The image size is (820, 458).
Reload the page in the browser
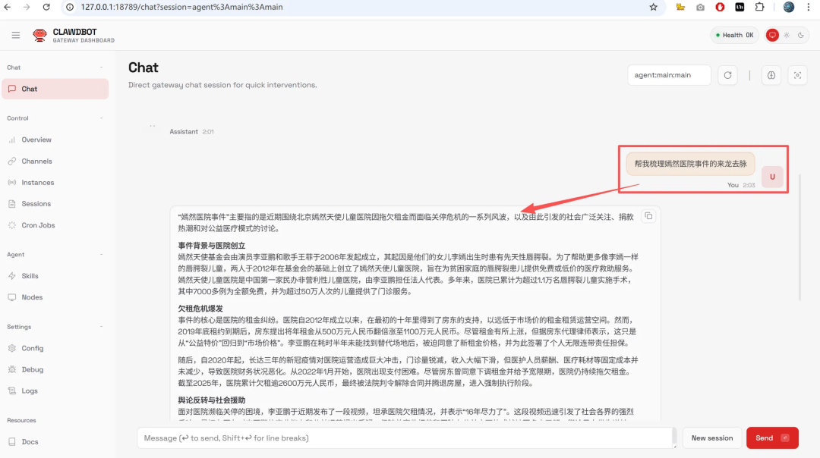click(47, 7)
